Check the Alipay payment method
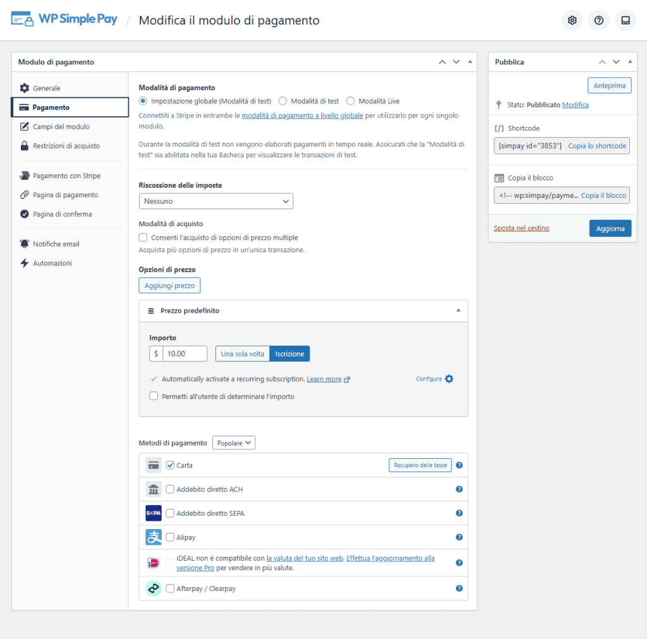This screenshot has width=647, height=639. tap(171, 537)
